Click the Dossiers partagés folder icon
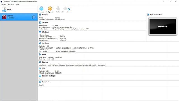This screenshot has height=101, width=179. click(40, 76)
